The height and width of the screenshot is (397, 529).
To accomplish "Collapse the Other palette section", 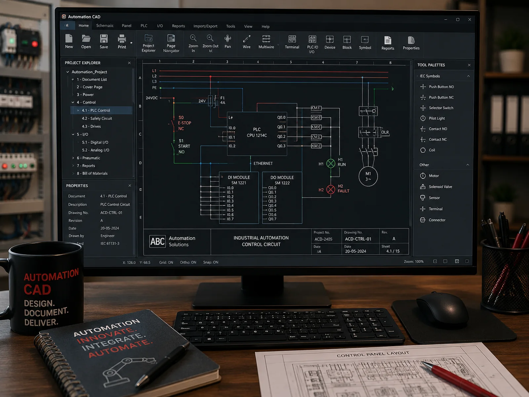I will pos(468,165).
